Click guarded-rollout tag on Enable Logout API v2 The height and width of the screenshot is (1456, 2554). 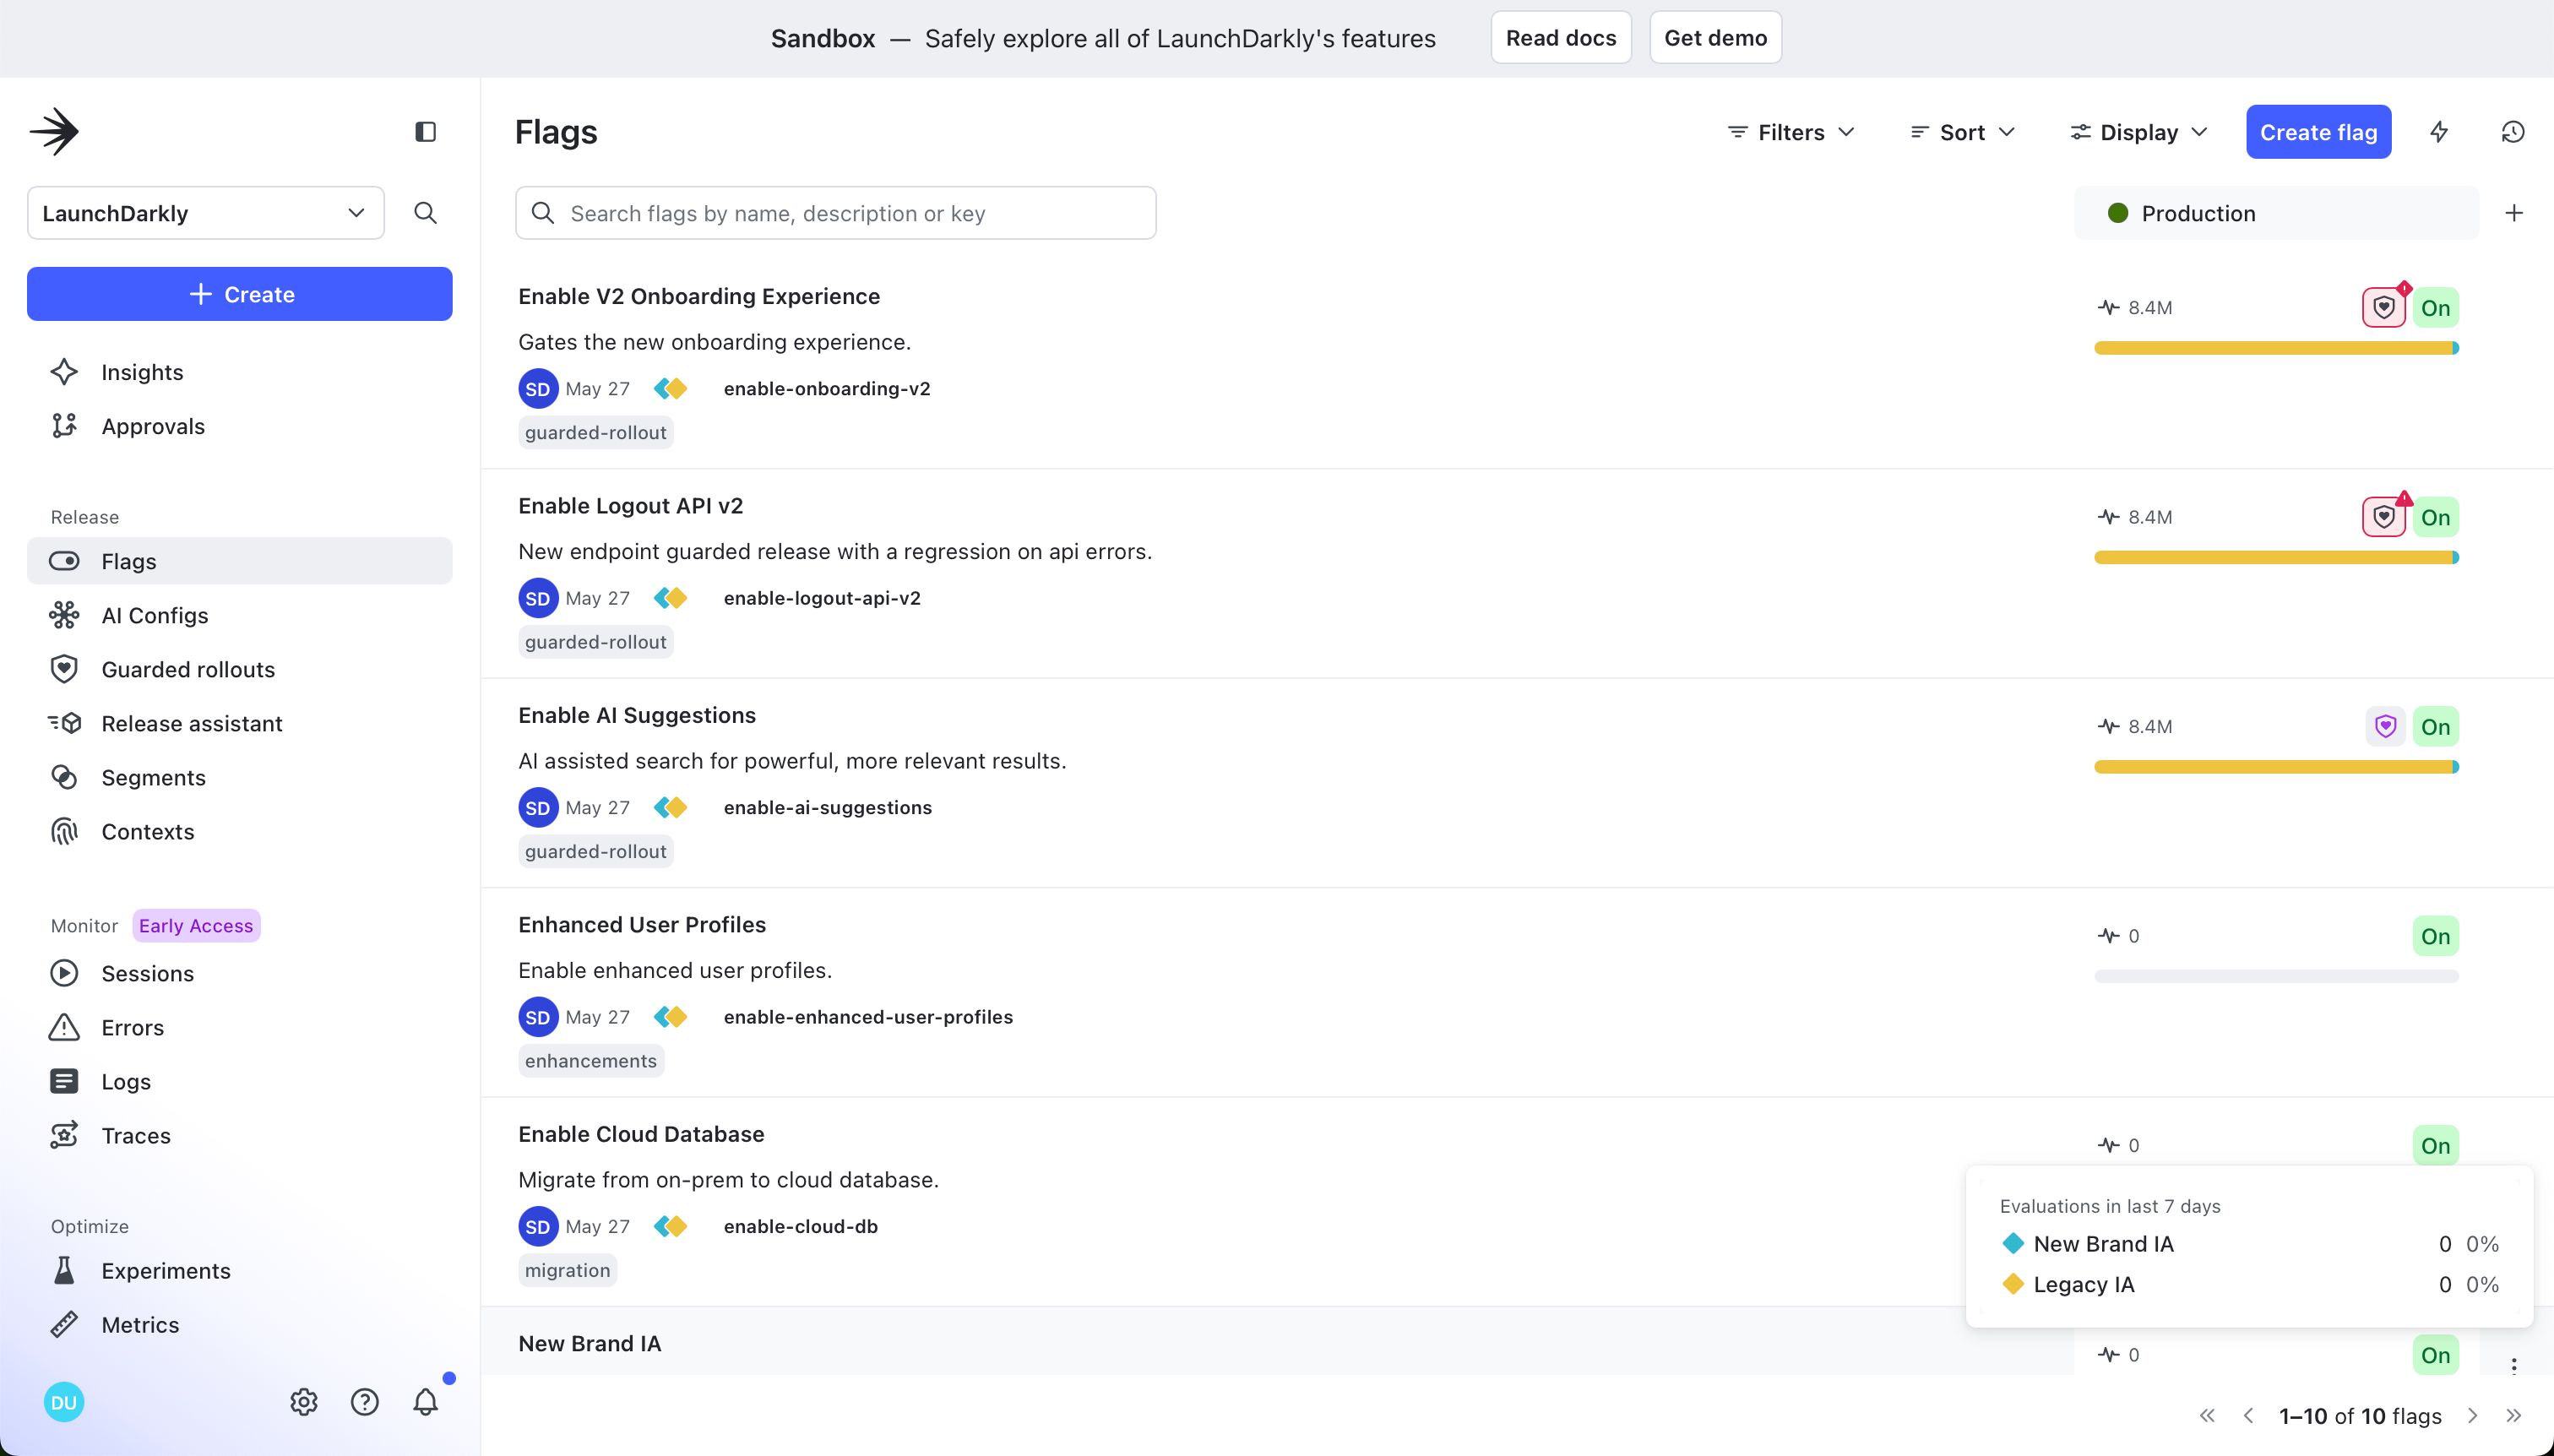596,642
